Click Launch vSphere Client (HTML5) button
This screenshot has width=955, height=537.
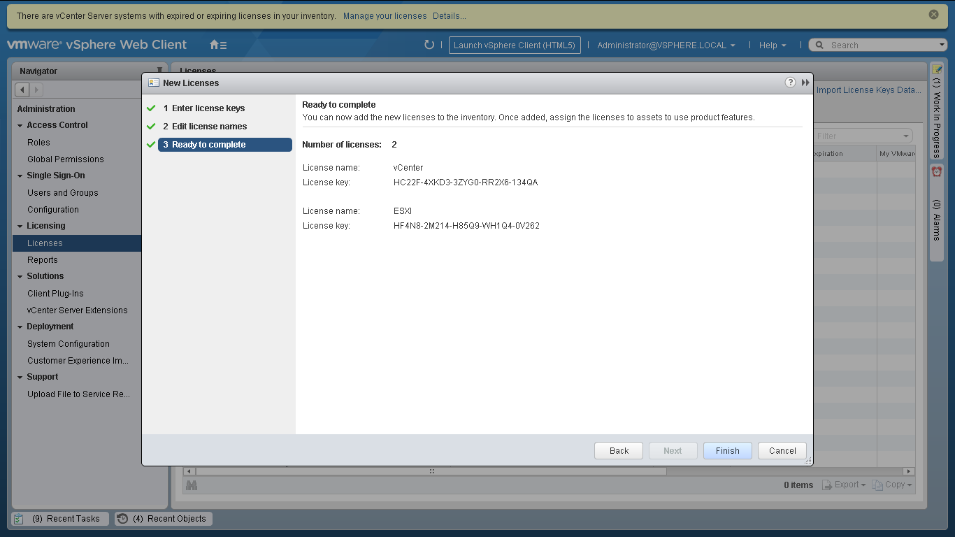point(514,45)
